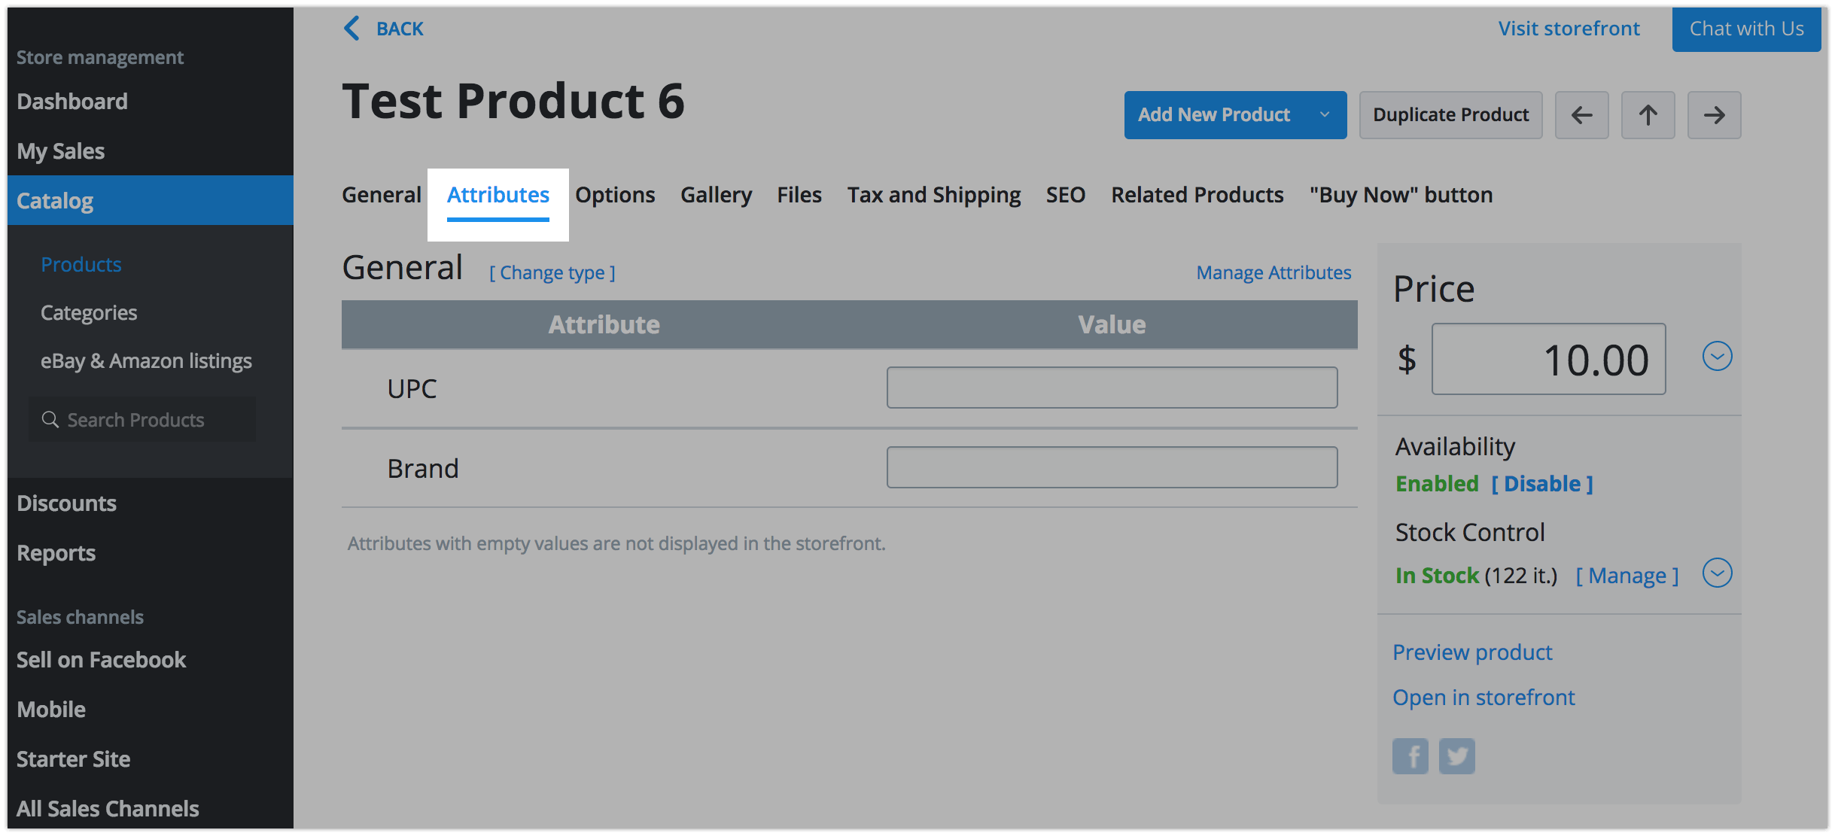Share product on Facebook icon

click(x=1410, y=755)
